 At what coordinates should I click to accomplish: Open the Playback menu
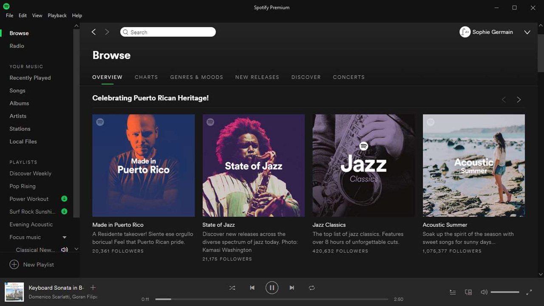(x=57, y=15)
